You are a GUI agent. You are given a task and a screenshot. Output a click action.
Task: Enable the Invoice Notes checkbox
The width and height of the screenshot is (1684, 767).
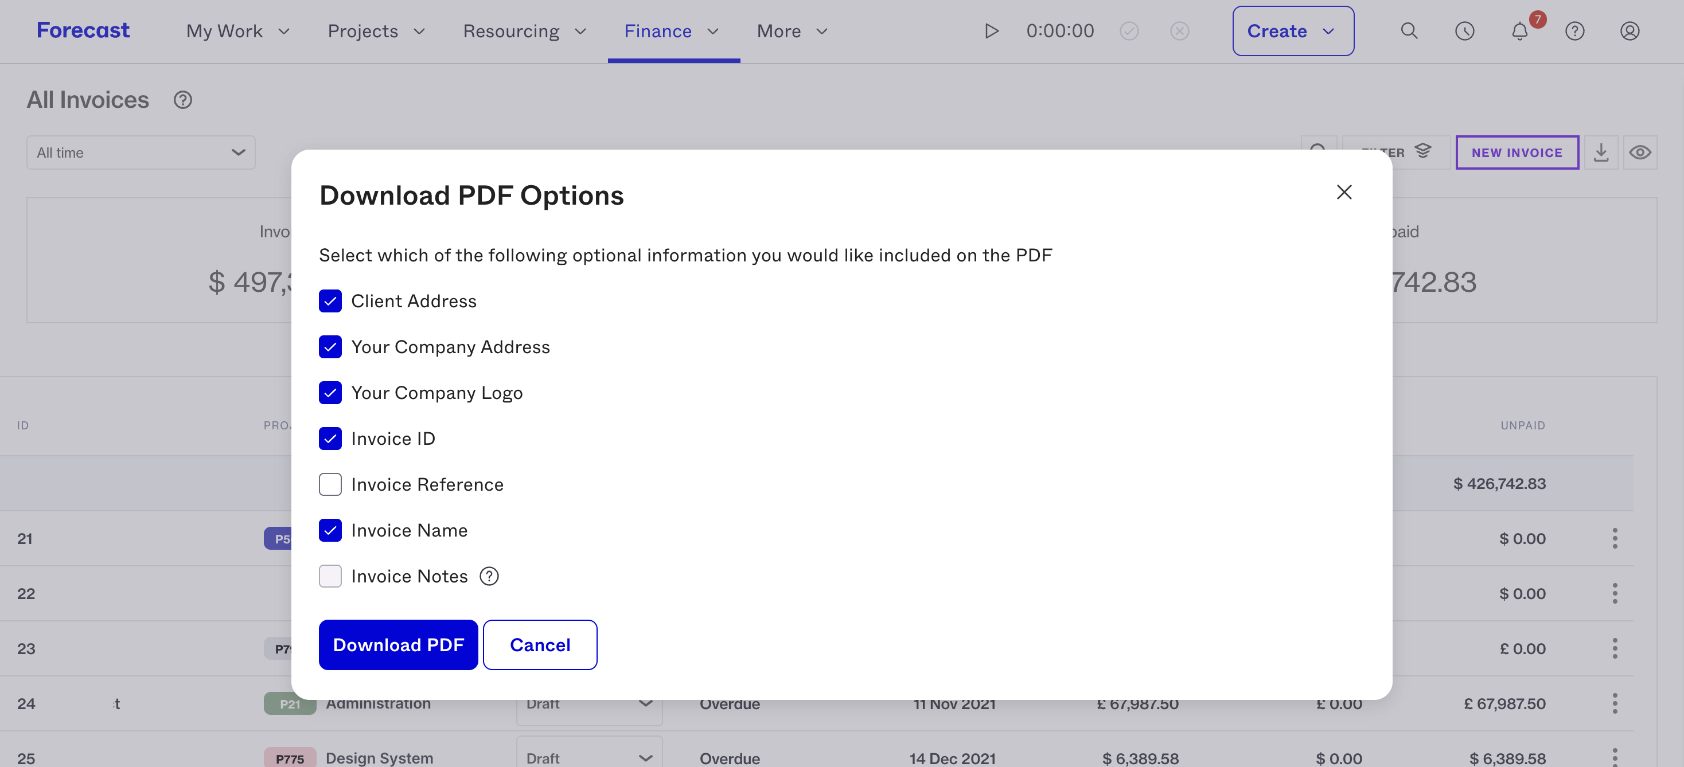pyautogui.click(x=330, y=576)
